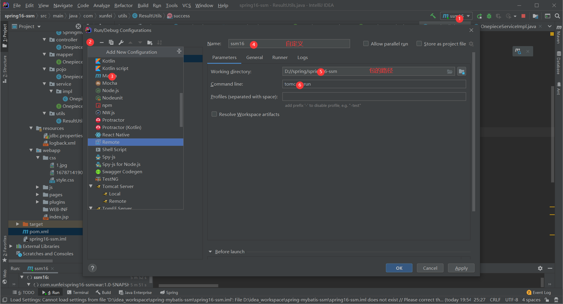
Task: Click the Build Project hammer icon
Action: [x=433, y=16]
